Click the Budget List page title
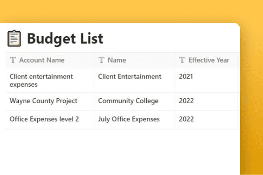 65,39
